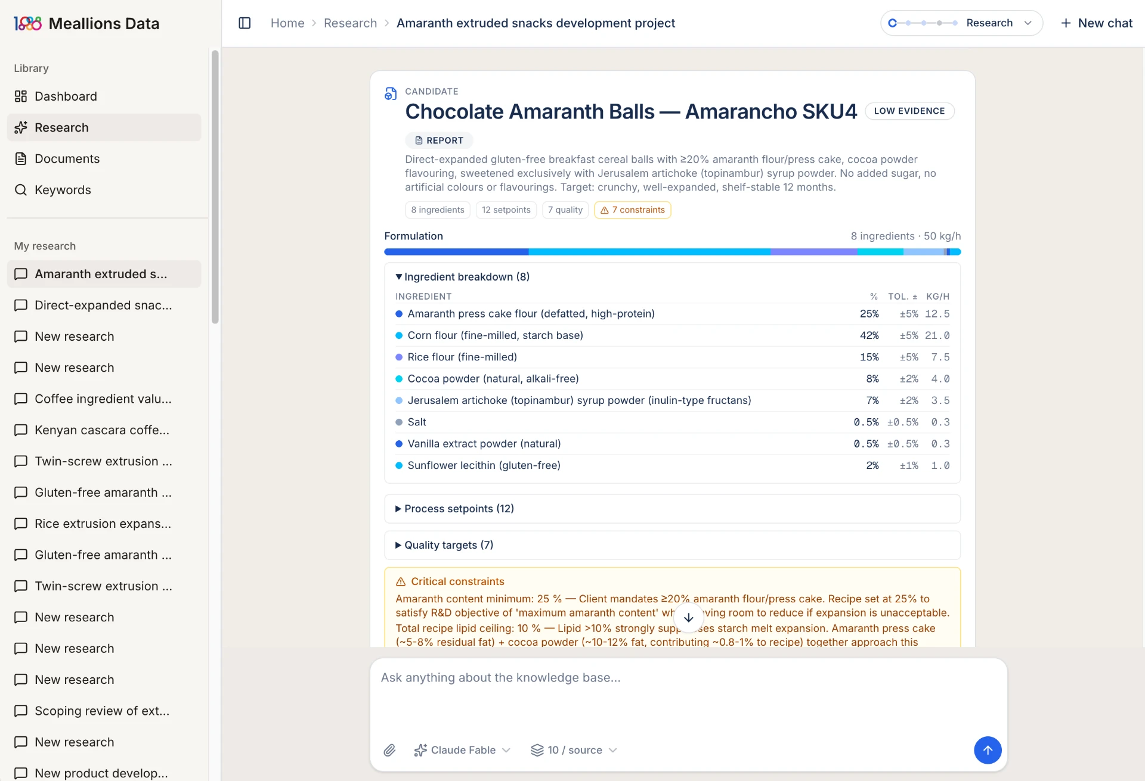Click the scroll-down arrow button
The height and width of the screenshot is (781, 1145).
click(688, 618)
